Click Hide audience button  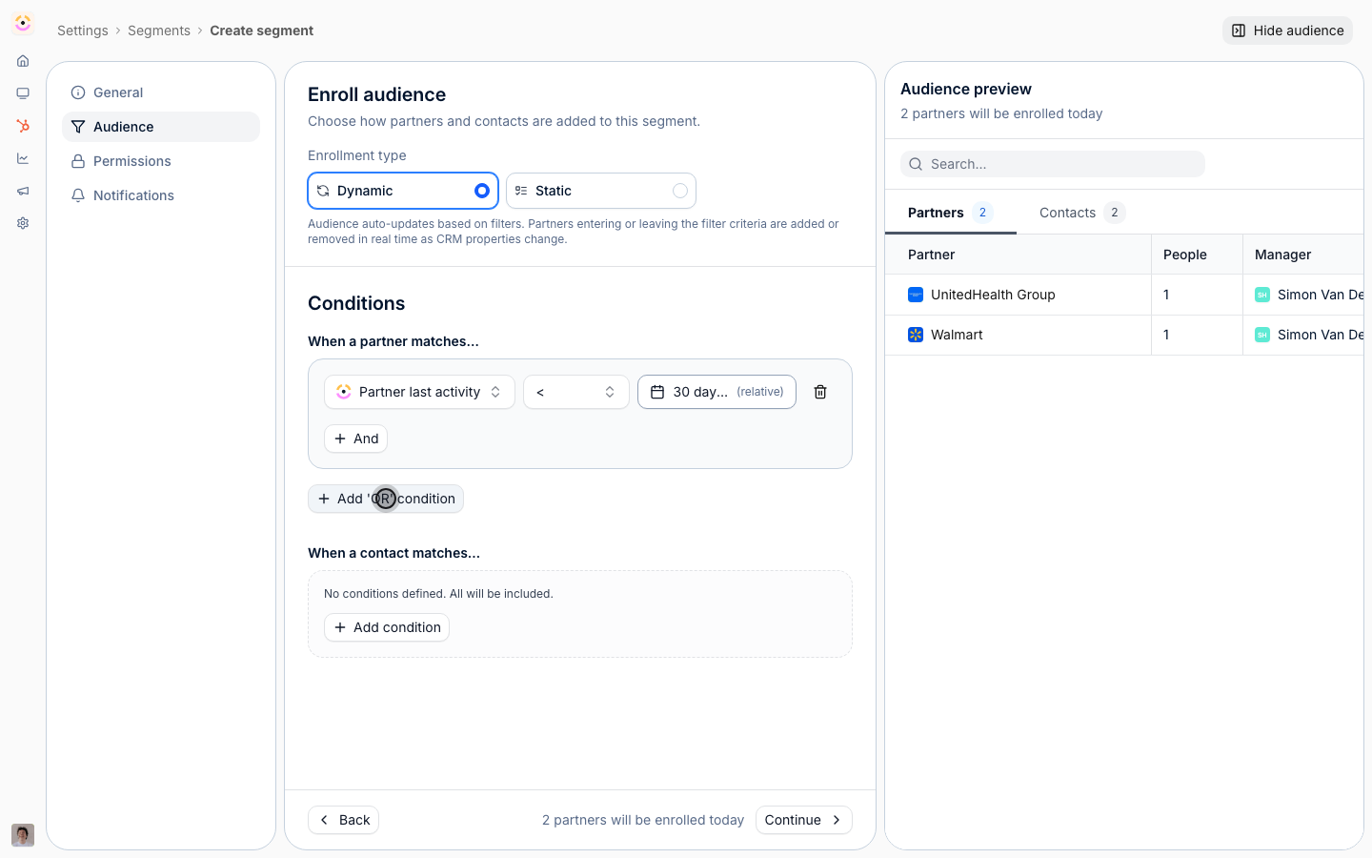(1287, 31)
